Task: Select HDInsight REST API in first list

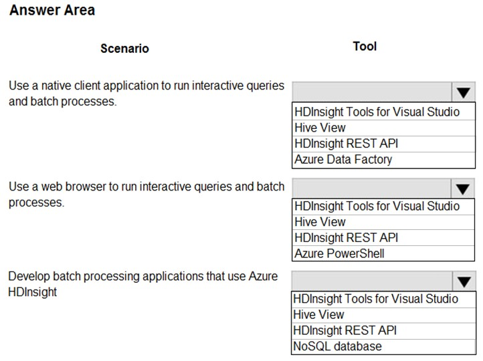Action: pyautogui.click(x=383, y=144)
